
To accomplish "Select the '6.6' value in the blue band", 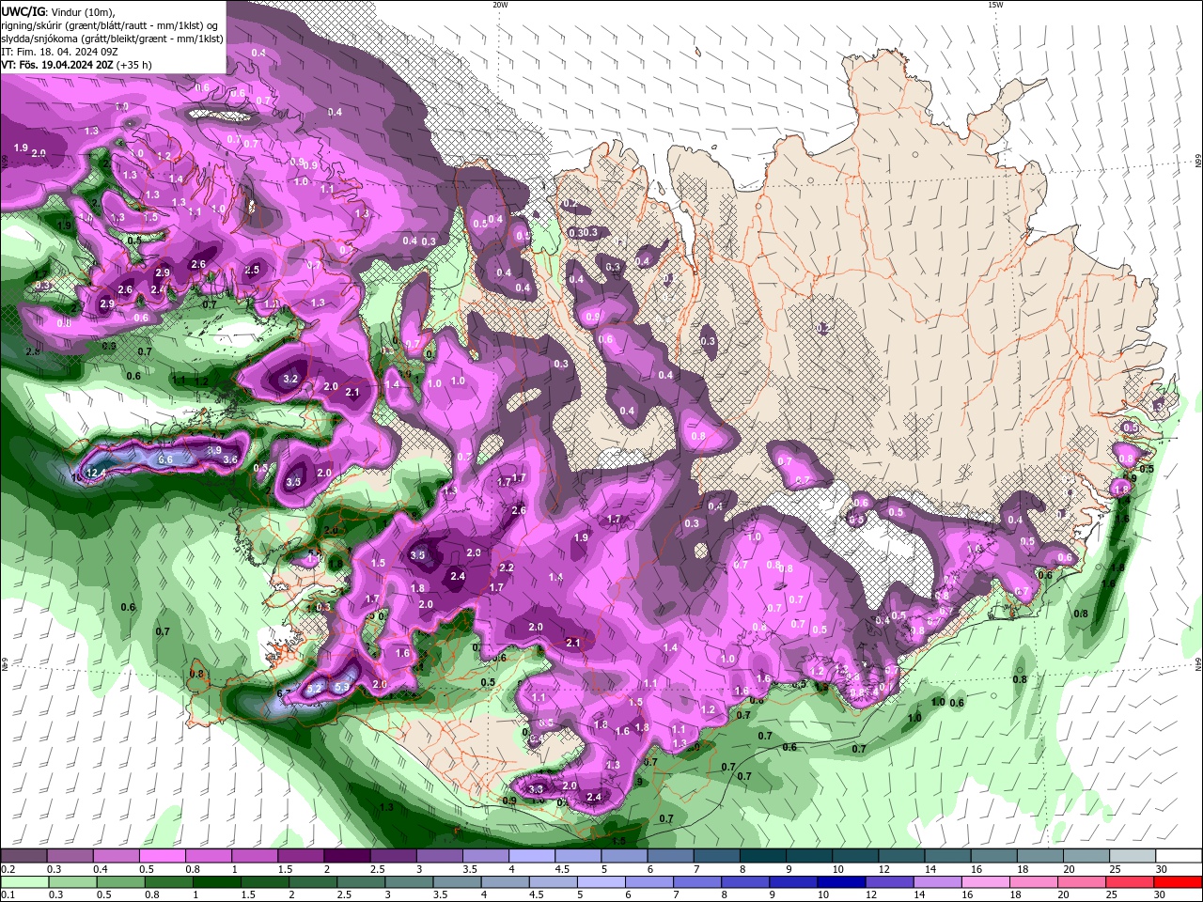I will (x=165, y=459).
